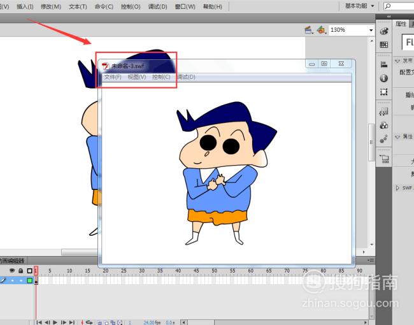Click the Modify Markers icon
The image size is (414, 325).
[120, 322]
